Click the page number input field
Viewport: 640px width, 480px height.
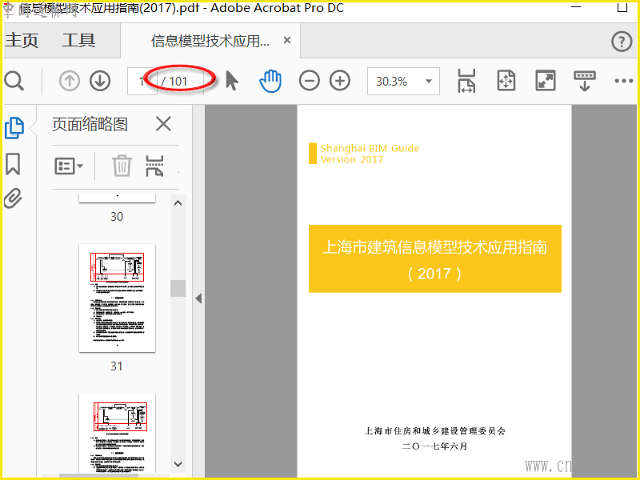[142, 82]
